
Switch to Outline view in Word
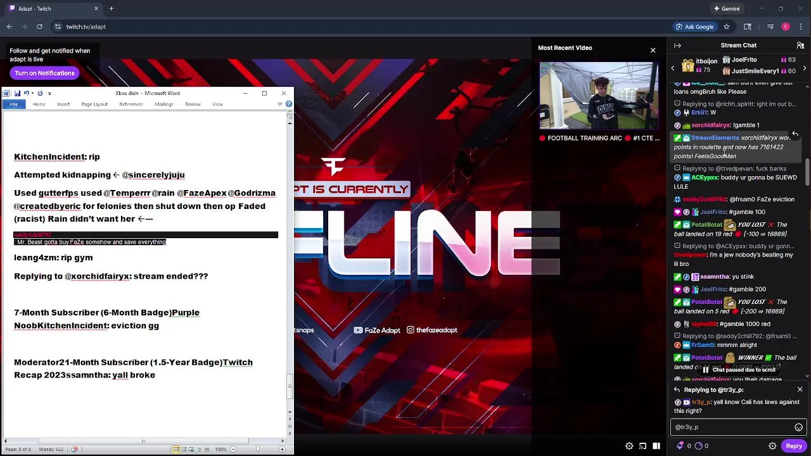click(199, 449)
